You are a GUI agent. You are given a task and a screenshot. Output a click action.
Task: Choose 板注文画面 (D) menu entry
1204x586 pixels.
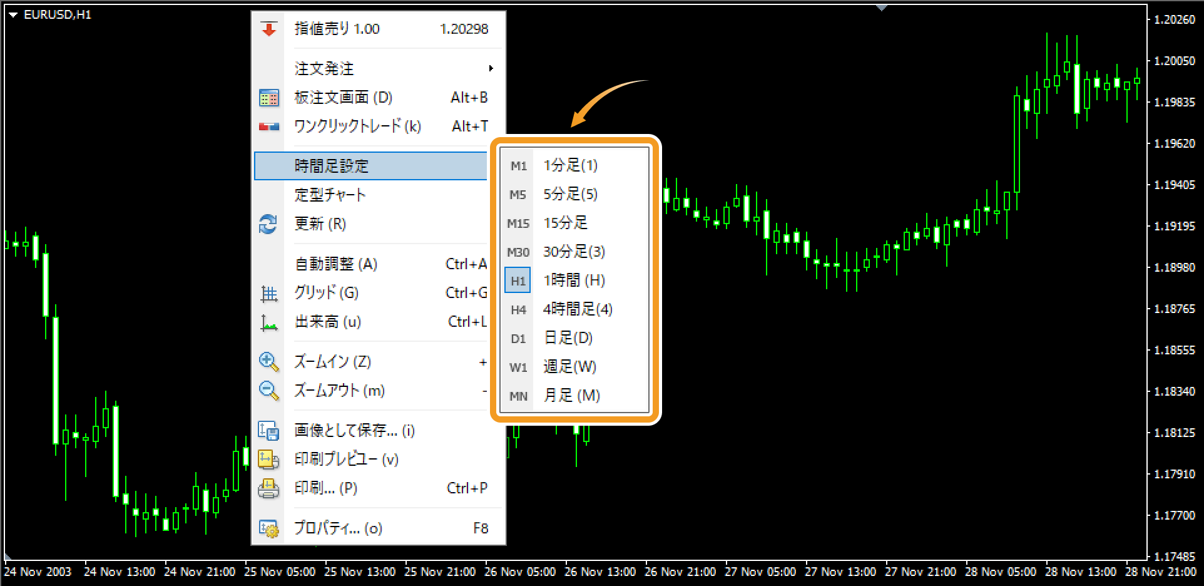click(379, 98)
